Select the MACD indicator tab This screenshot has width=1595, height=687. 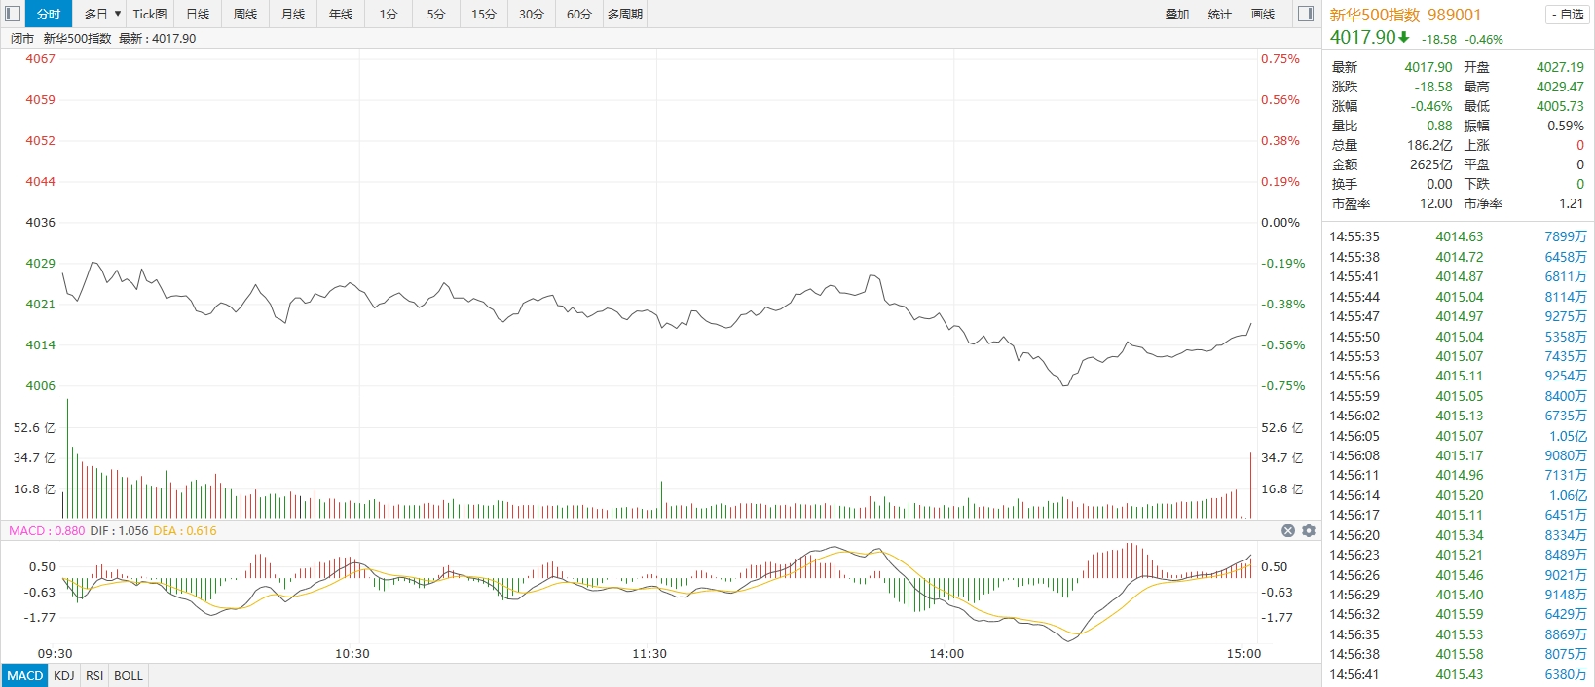25,675
